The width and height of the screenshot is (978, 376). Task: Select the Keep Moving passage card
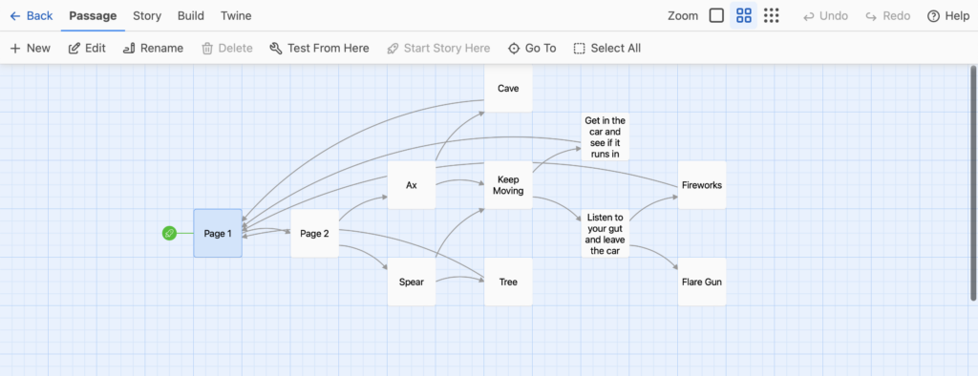[x=508, y=184]
